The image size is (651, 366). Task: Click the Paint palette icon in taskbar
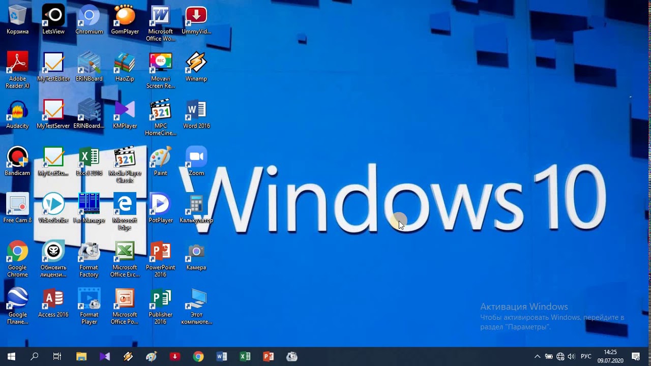click(152, 356)
